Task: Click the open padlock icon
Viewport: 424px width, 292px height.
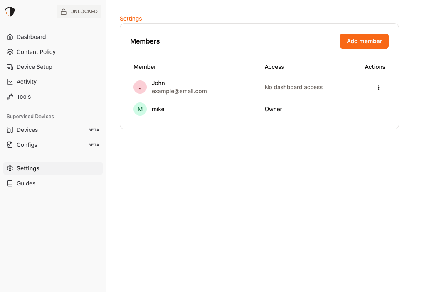Action: click(64, 12)
